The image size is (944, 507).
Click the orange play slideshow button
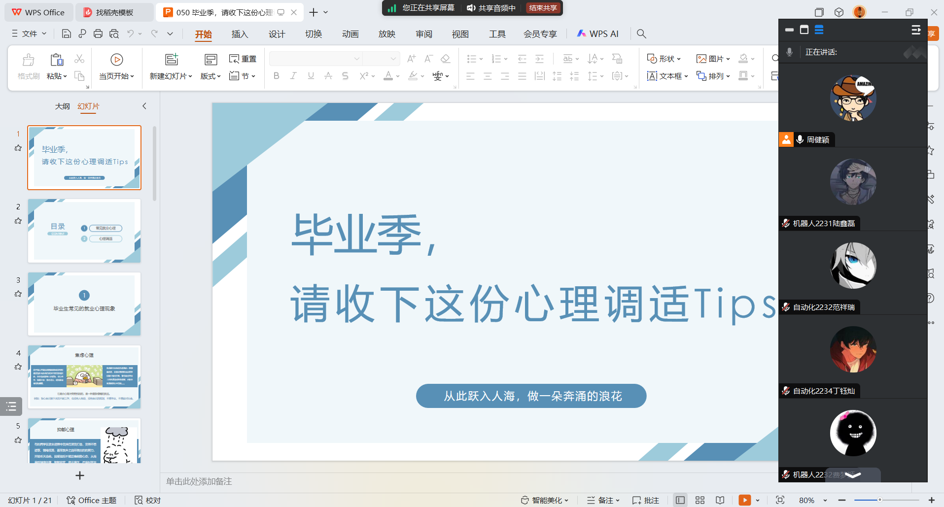coord(744,500)
